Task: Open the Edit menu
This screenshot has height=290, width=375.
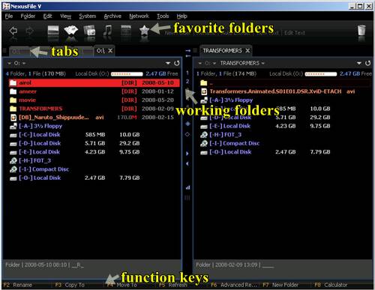Action: click(47, 16)
